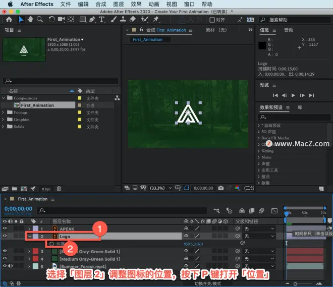This screenshot has height=287, width=333.
Task: Pick the Zoom magnifier tool
Action: tap(40, 20)
